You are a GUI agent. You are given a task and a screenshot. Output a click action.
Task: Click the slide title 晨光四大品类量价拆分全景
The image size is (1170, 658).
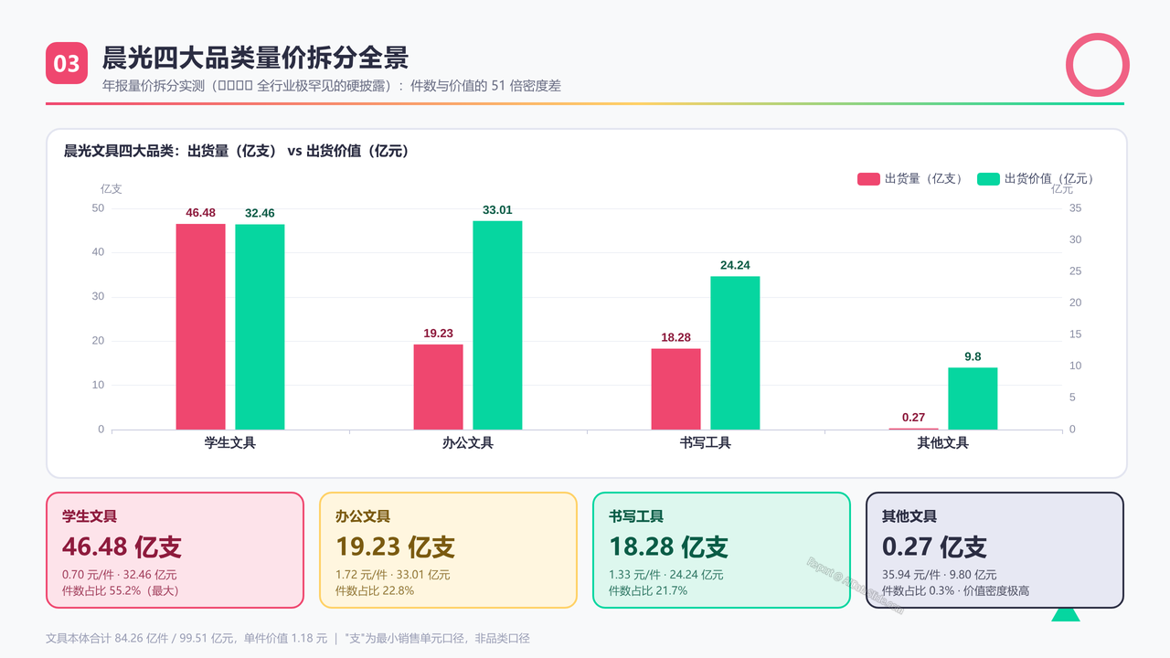255,57
